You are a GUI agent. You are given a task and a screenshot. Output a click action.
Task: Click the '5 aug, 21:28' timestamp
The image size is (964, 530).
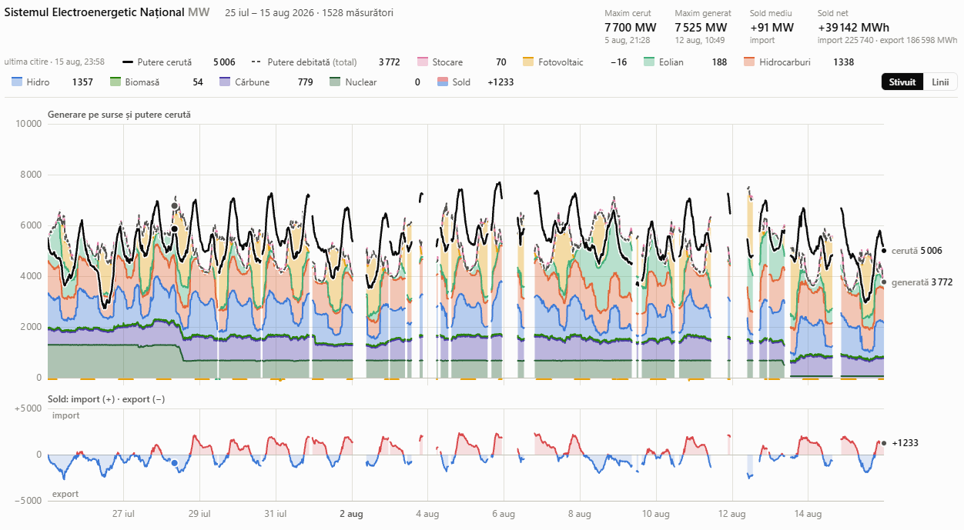pos(628,40)
